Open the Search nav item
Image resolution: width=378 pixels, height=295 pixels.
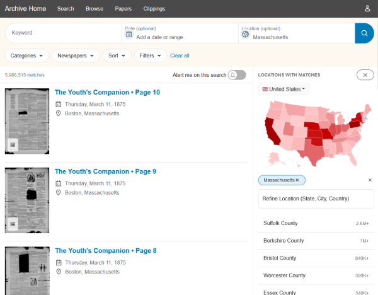pyautogui.click(x=66, y=9)
